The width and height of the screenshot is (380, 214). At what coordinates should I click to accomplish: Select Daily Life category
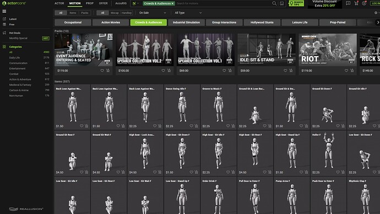(14, 58)
